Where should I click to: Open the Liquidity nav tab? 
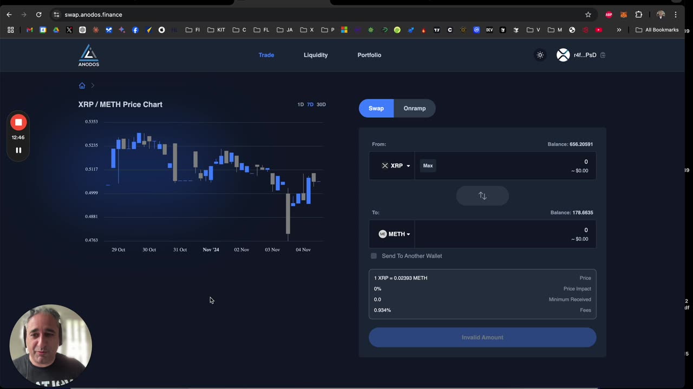tap(316, 55)
